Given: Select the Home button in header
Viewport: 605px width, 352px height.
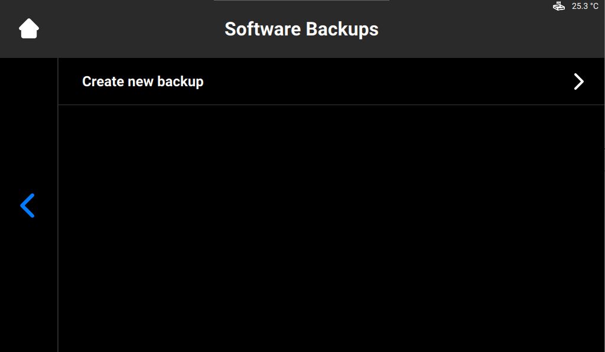Looking at the screenshot, I should click(29, 28).
